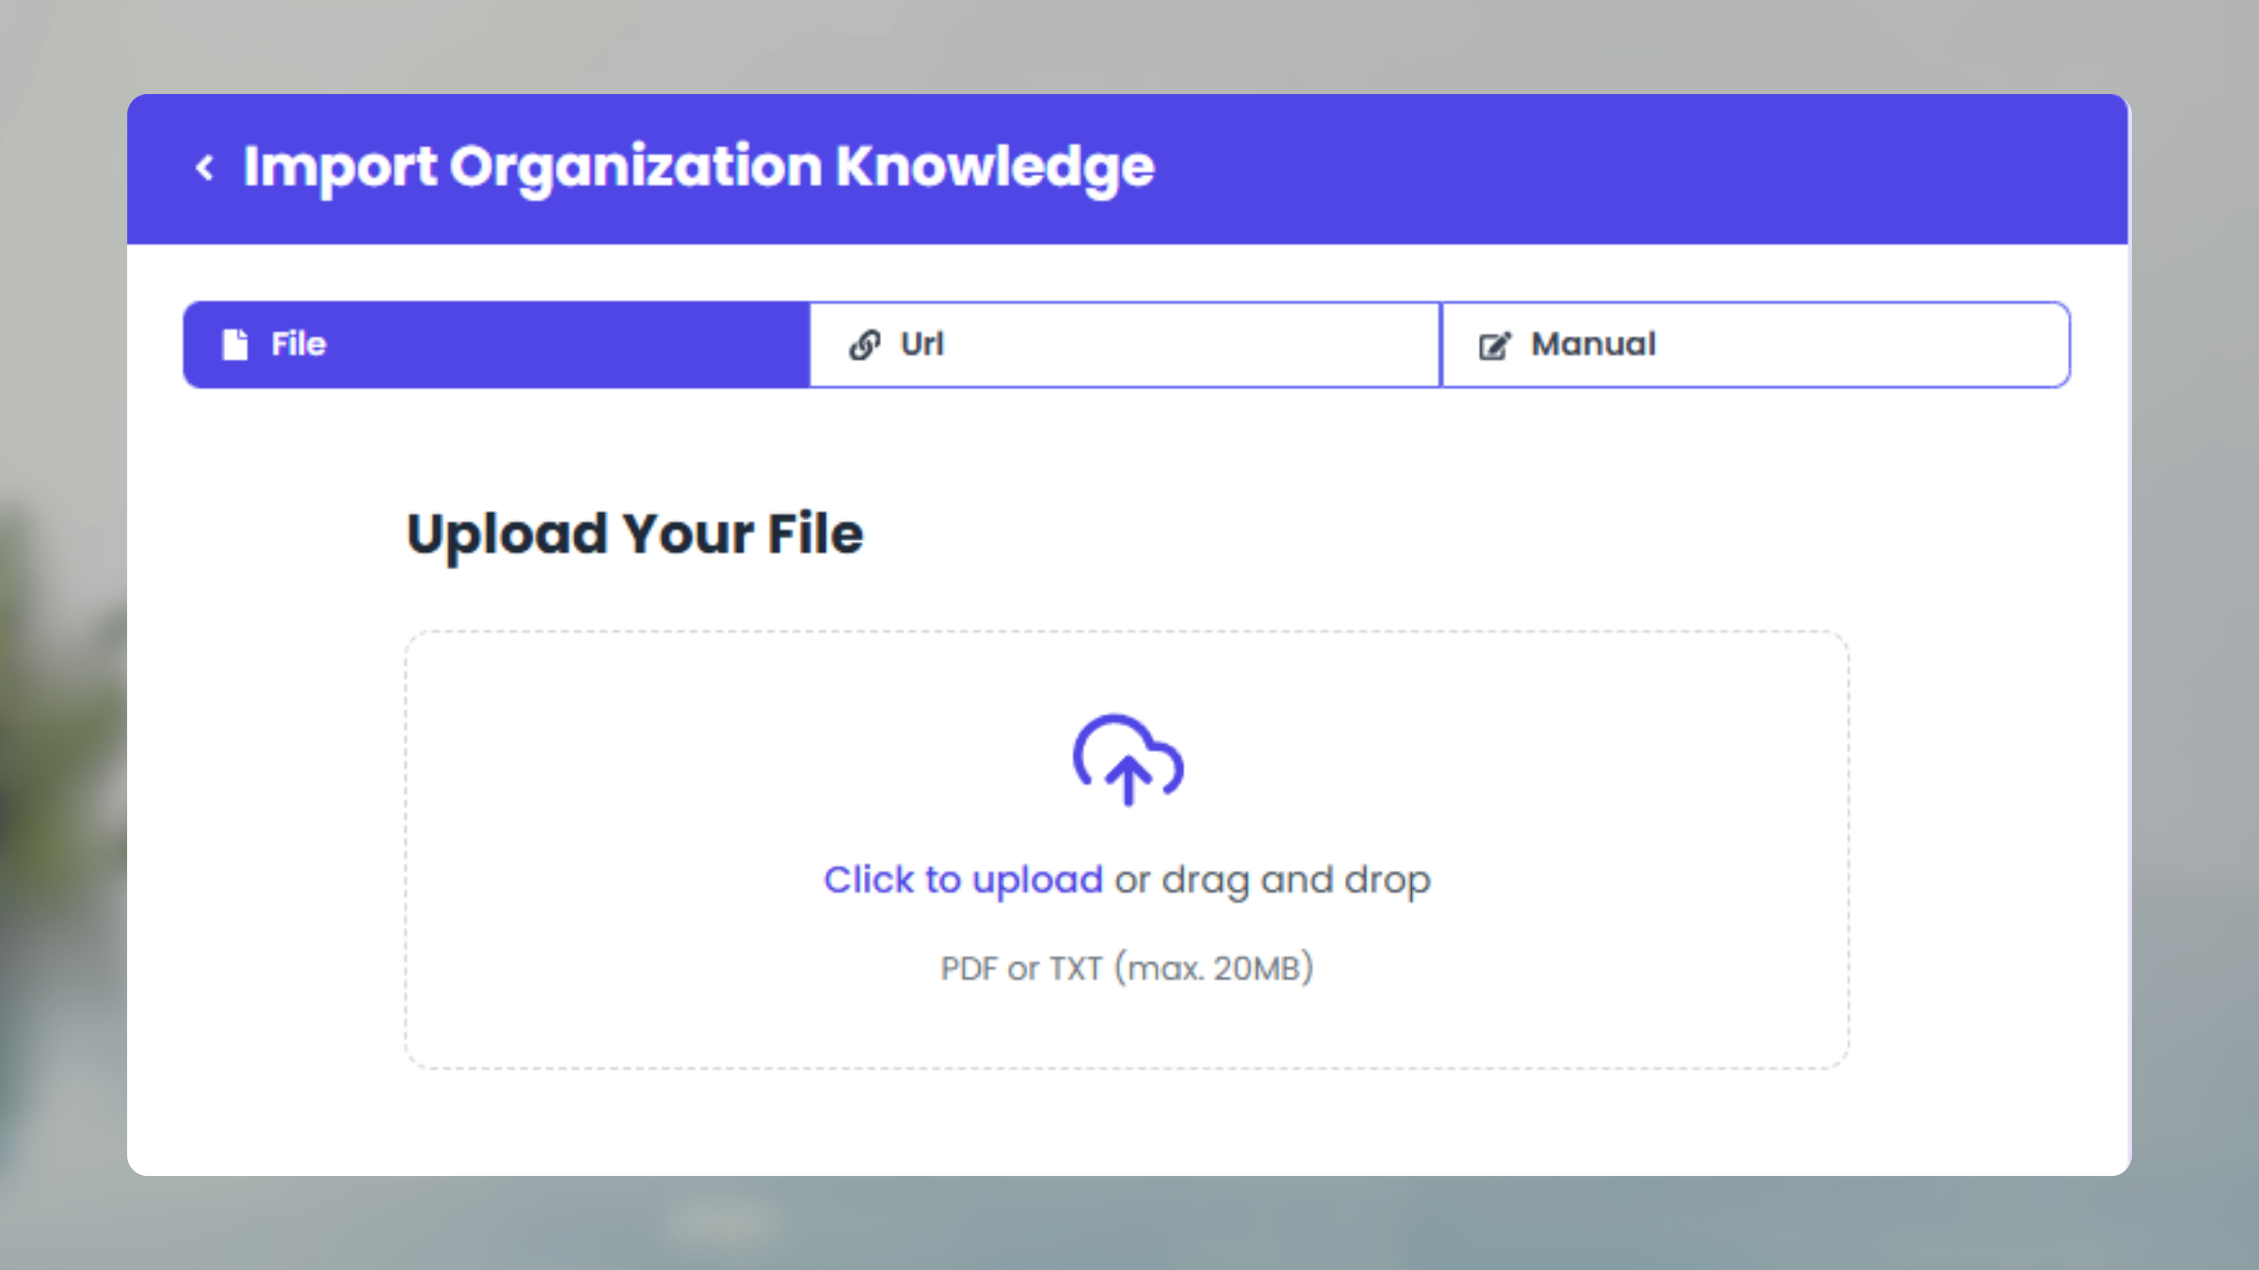This screenshot has width=2259, height=1270.
Task: Click the document icon in File tab
Action: pos(234,344)
